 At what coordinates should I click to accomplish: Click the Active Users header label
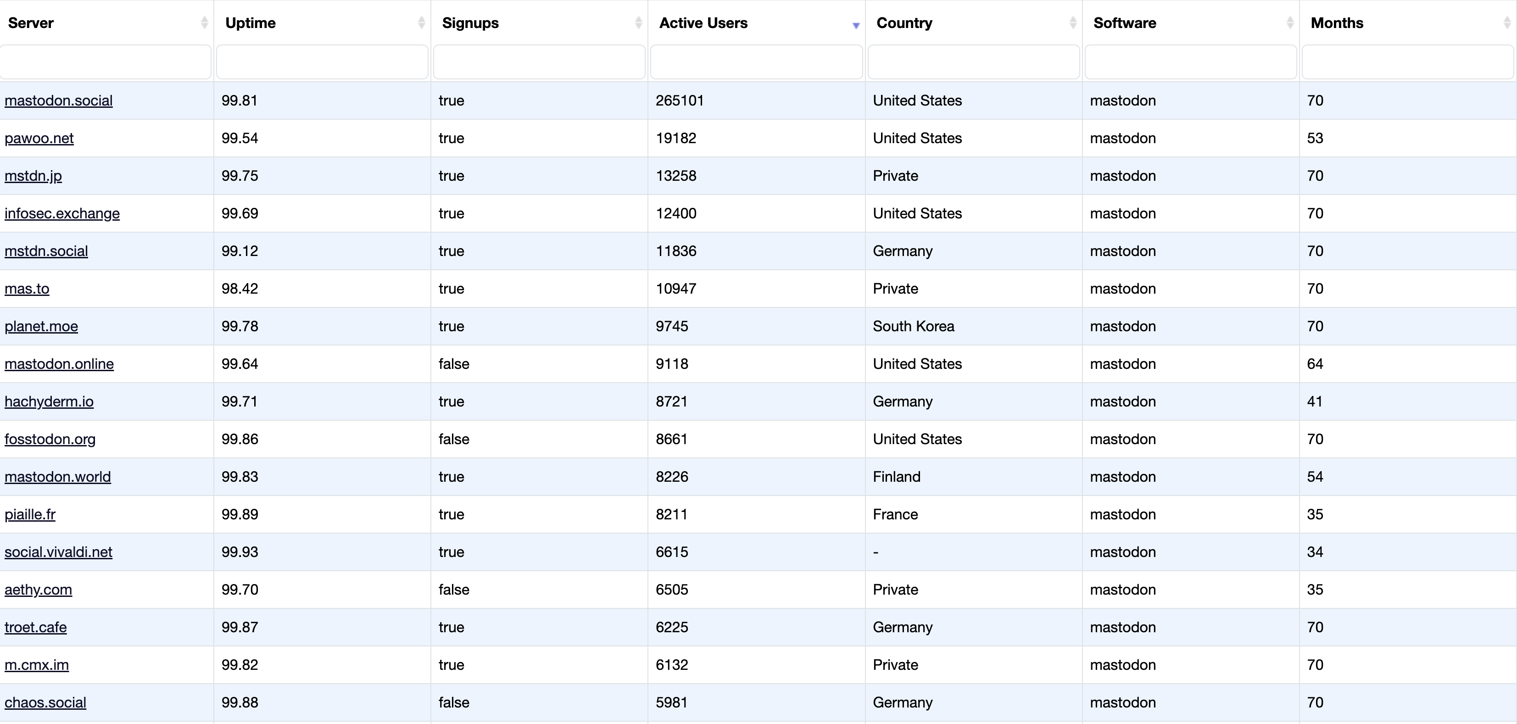(x=703, y=23)
